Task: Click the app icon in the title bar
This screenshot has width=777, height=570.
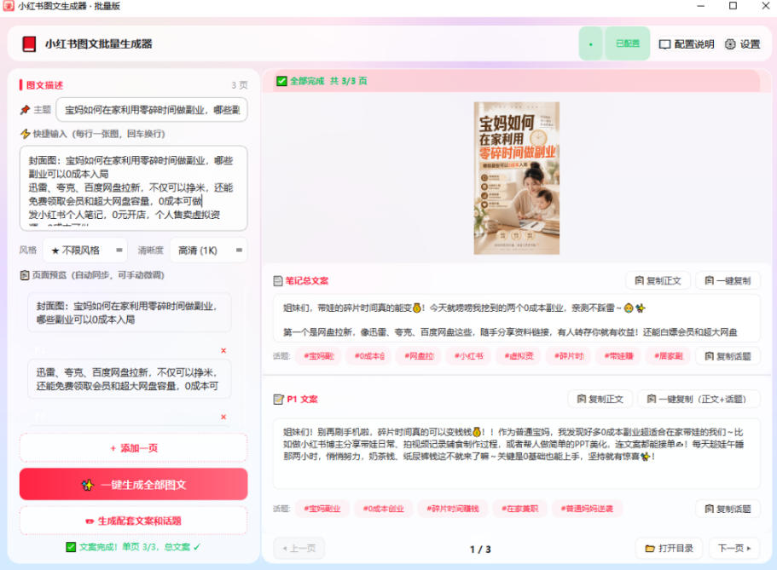Action: tap(9, 6)
